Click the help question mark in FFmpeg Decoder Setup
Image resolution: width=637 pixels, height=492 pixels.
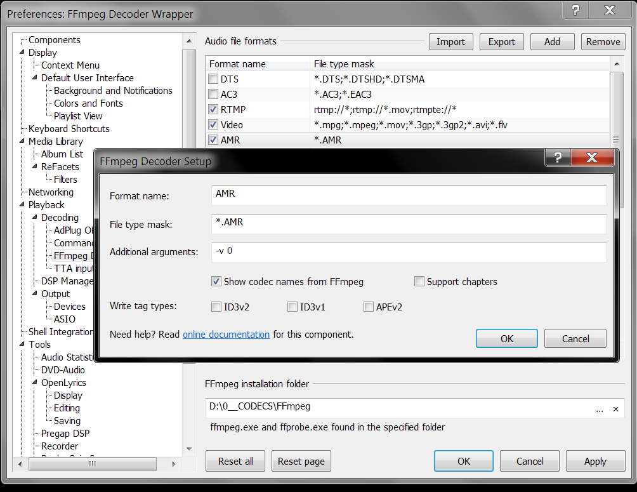pyautogui.click(x=558, y=158)
